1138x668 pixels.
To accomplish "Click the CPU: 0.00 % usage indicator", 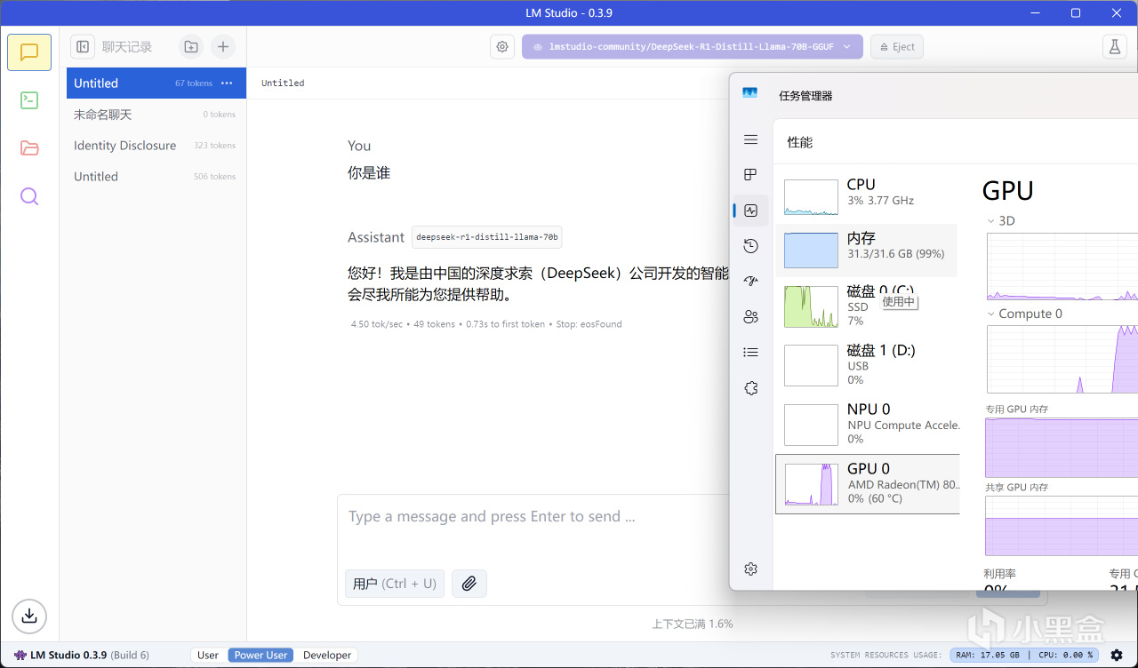I will click(x=1065, y=655).
